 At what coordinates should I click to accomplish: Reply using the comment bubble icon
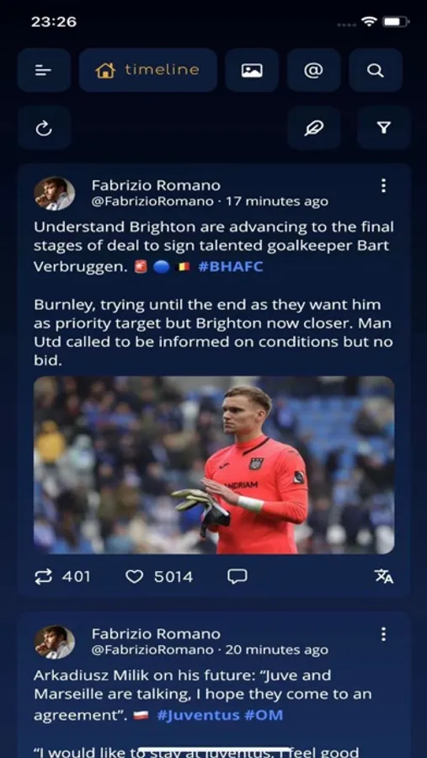[238, 576]
